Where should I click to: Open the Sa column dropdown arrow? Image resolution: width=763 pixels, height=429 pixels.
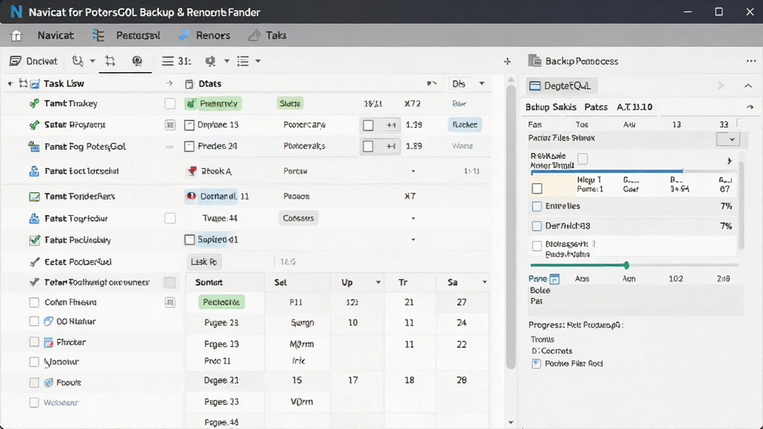click(x=484, y=282)
